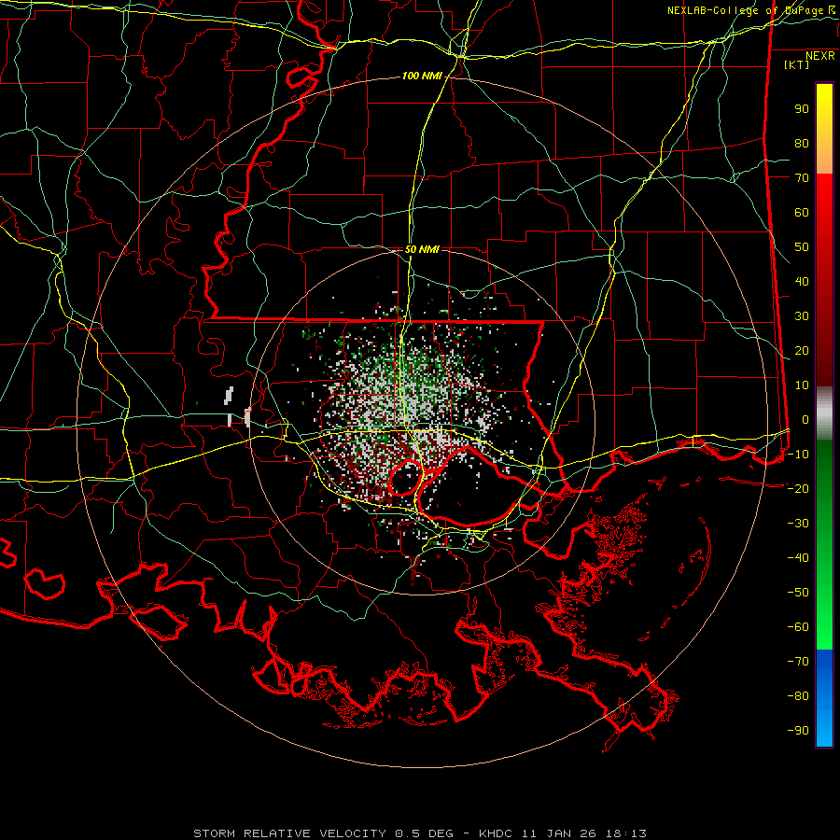This screenshot has height=840, width=840.
Task: Select the -90 tick label on scale
Action: click(x=798, y=730)
